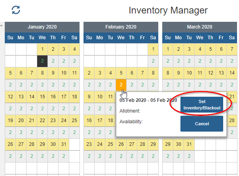The width and height of the screenshot is (239, 176).
Task: Select February 26 date cell
Action: (x=121, y=144)
